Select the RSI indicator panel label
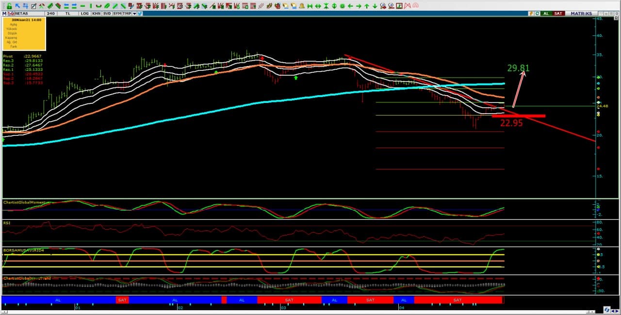This screenshot has width=621, height=315. pos(7,223)
